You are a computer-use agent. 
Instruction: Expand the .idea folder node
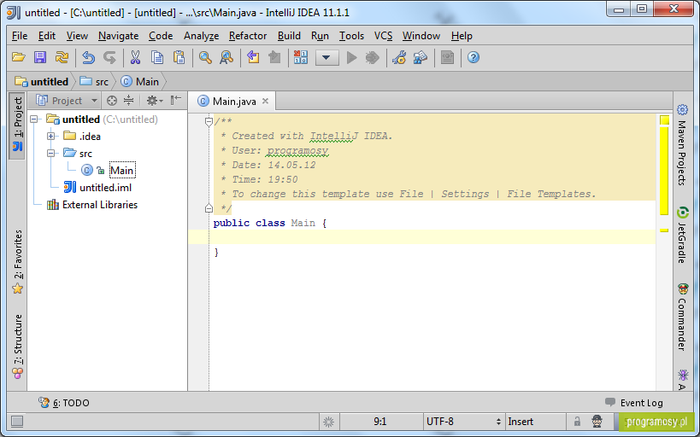[51, 136]
